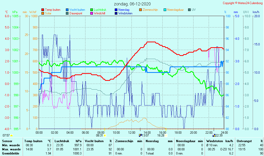Click the moon icon beside 22:39

(x=214, y=135)
